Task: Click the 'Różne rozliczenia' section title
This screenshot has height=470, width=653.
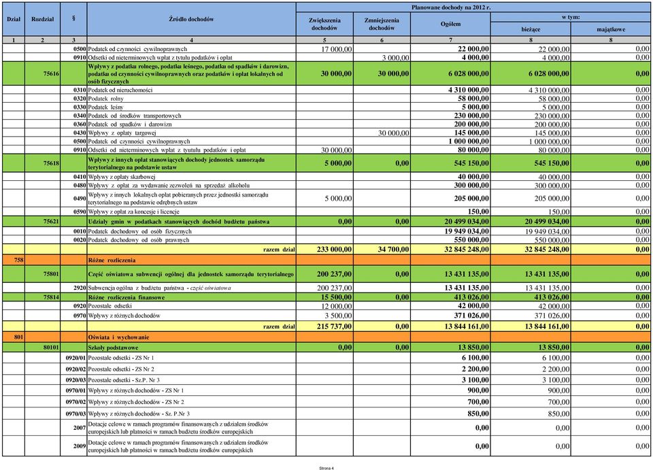Action: pos(112,261)
